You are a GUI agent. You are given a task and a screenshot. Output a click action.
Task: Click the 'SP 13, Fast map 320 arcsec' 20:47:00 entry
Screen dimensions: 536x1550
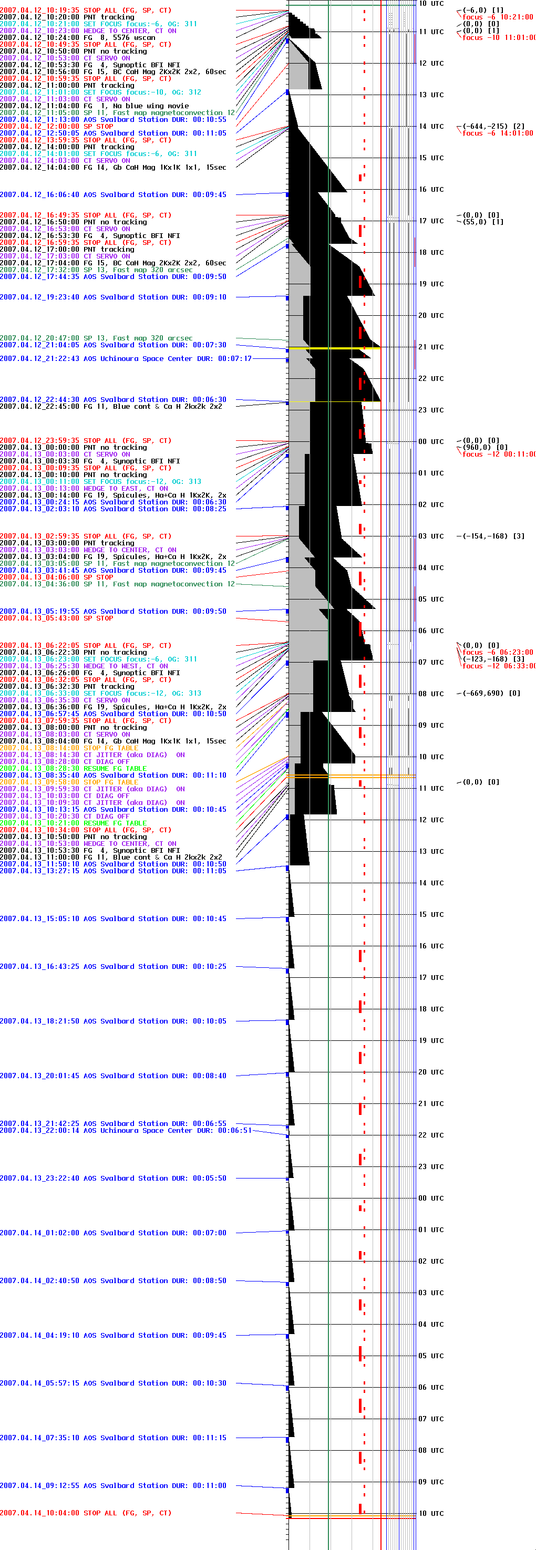pos(96,338)
